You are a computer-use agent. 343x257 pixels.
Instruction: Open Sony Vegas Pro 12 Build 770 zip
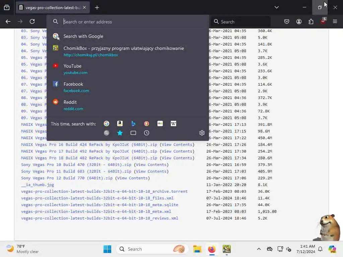tap(67, 178)
